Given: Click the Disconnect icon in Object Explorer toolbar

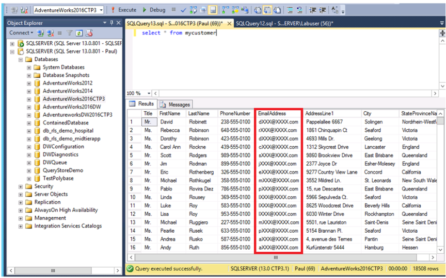Looking at the screenshot, I should coord(51,33).
